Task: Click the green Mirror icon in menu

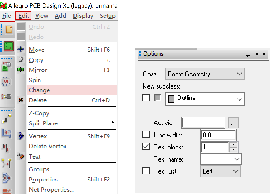Action: [x=21, y=70]
